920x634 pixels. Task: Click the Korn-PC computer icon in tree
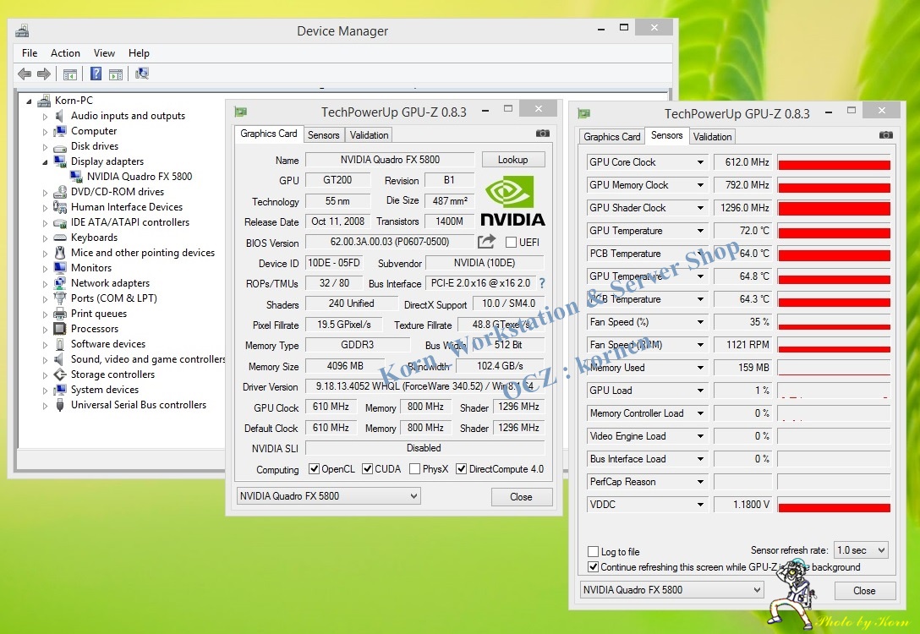click(44, 101)
